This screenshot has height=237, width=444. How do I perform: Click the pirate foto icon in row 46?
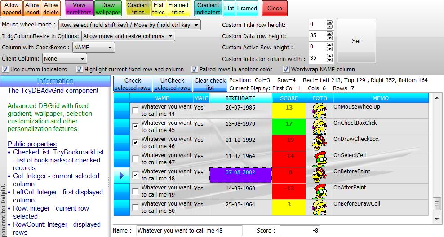click(x=319, y=143)
